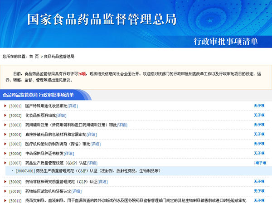
Task: Click item title 中药保护品种证书核发
Action: tap(44, 154)
